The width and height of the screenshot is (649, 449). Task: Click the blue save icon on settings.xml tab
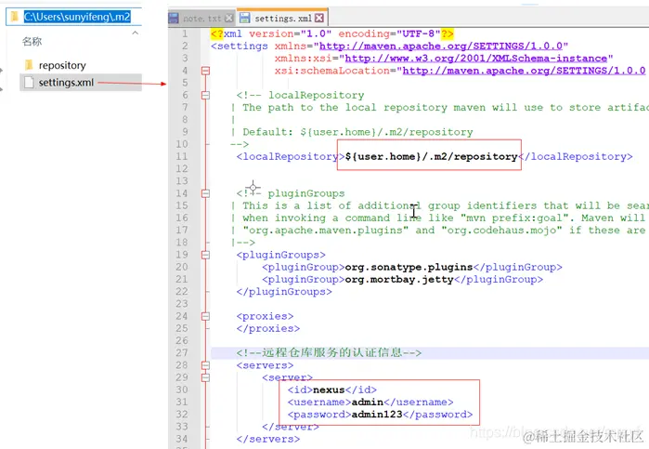(x=245, y=18)
